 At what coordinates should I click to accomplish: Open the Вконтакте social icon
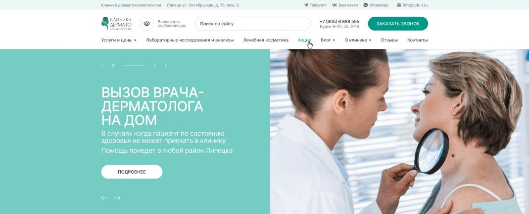(335, 5)
